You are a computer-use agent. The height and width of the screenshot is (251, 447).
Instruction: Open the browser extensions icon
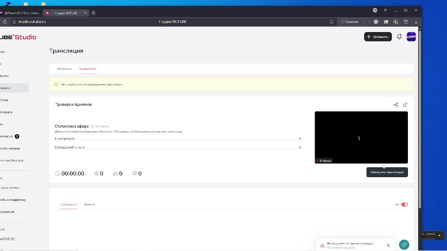point(406,22)
